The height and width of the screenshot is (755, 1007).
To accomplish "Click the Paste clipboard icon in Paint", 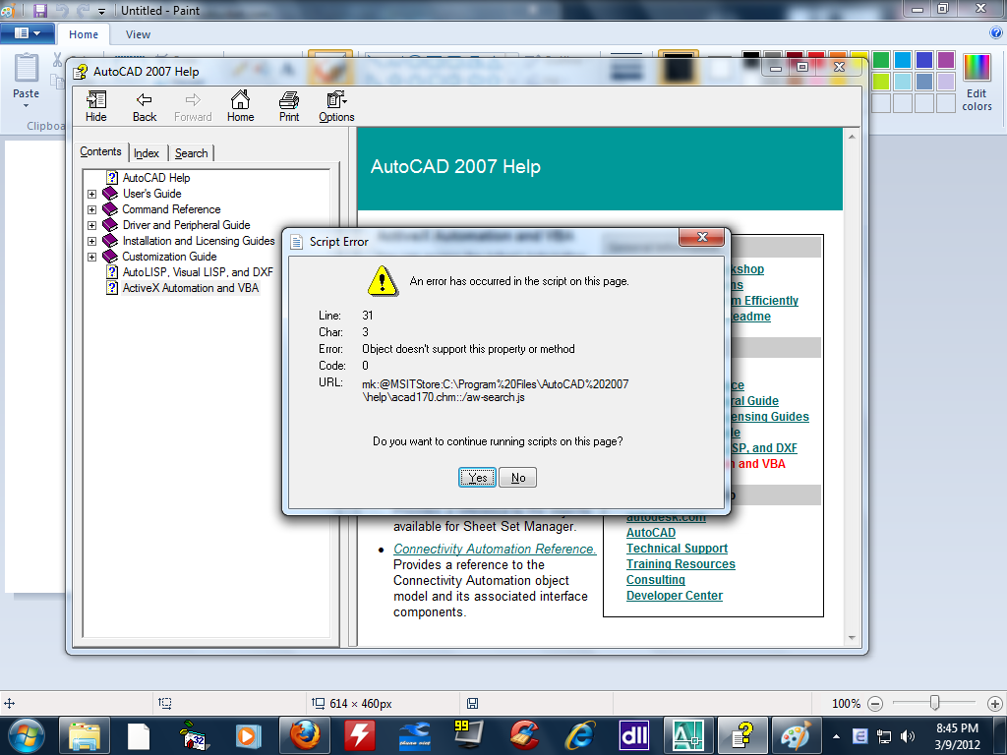I will pos(27,70).
